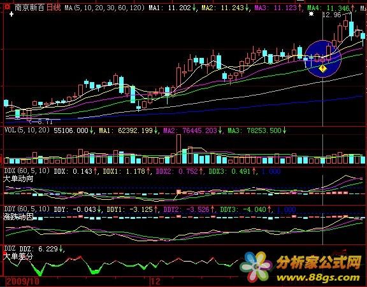Click the flower logo of 分析家公式网

(x=257, y=267)
